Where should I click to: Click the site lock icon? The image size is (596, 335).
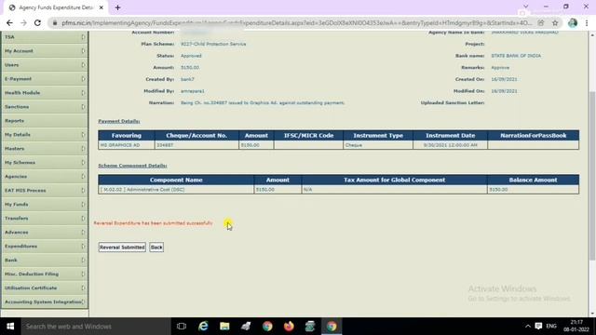tap(55, 22)
